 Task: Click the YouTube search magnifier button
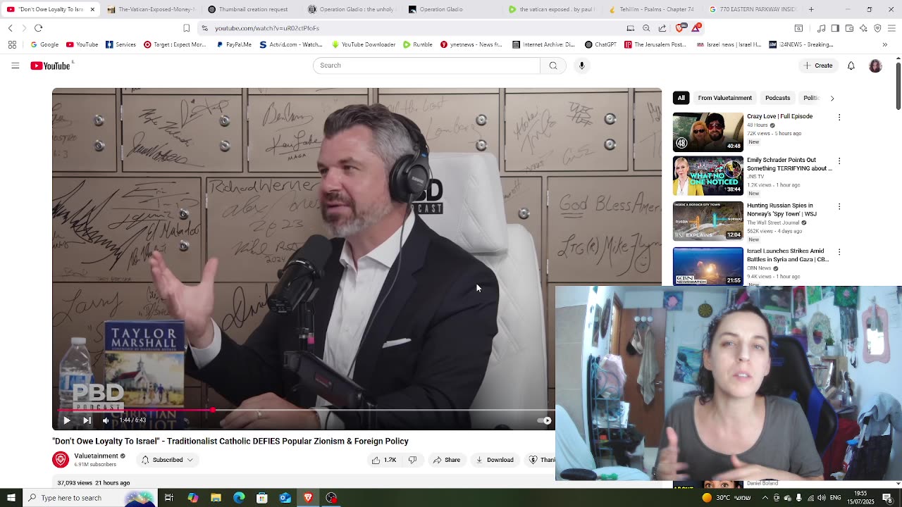pyautogui.click(x=553, y=65)
